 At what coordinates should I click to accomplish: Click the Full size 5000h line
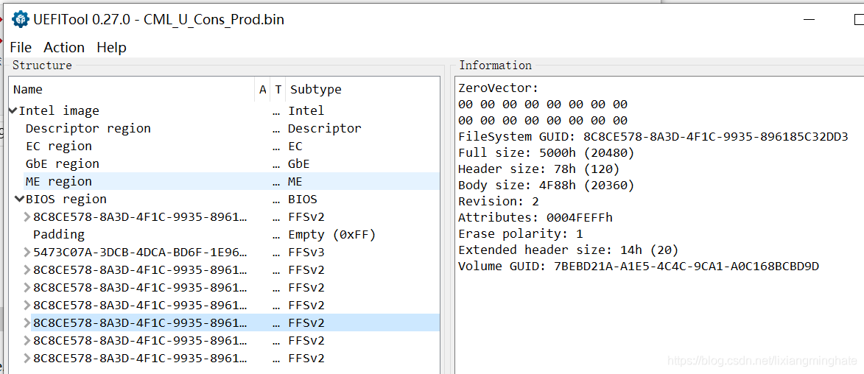click(546, 152)
